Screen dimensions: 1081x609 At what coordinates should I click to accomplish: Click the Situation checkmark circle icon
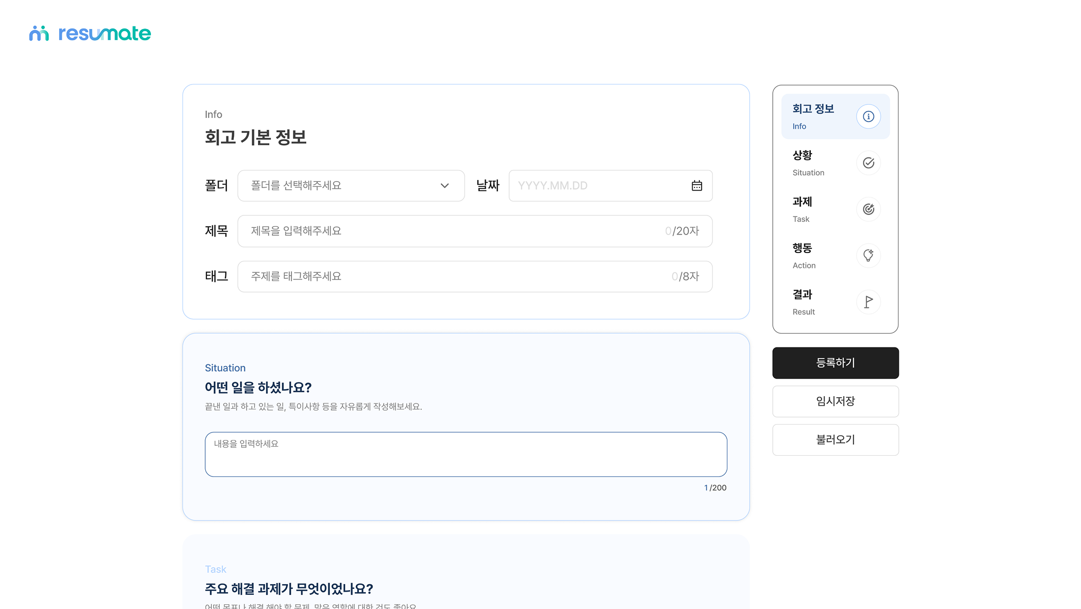click(x=868, y=163)
